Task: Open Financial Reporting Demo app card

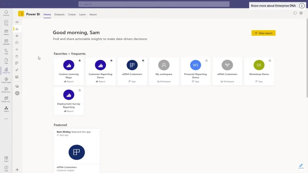Action: [x=196, y=71]
